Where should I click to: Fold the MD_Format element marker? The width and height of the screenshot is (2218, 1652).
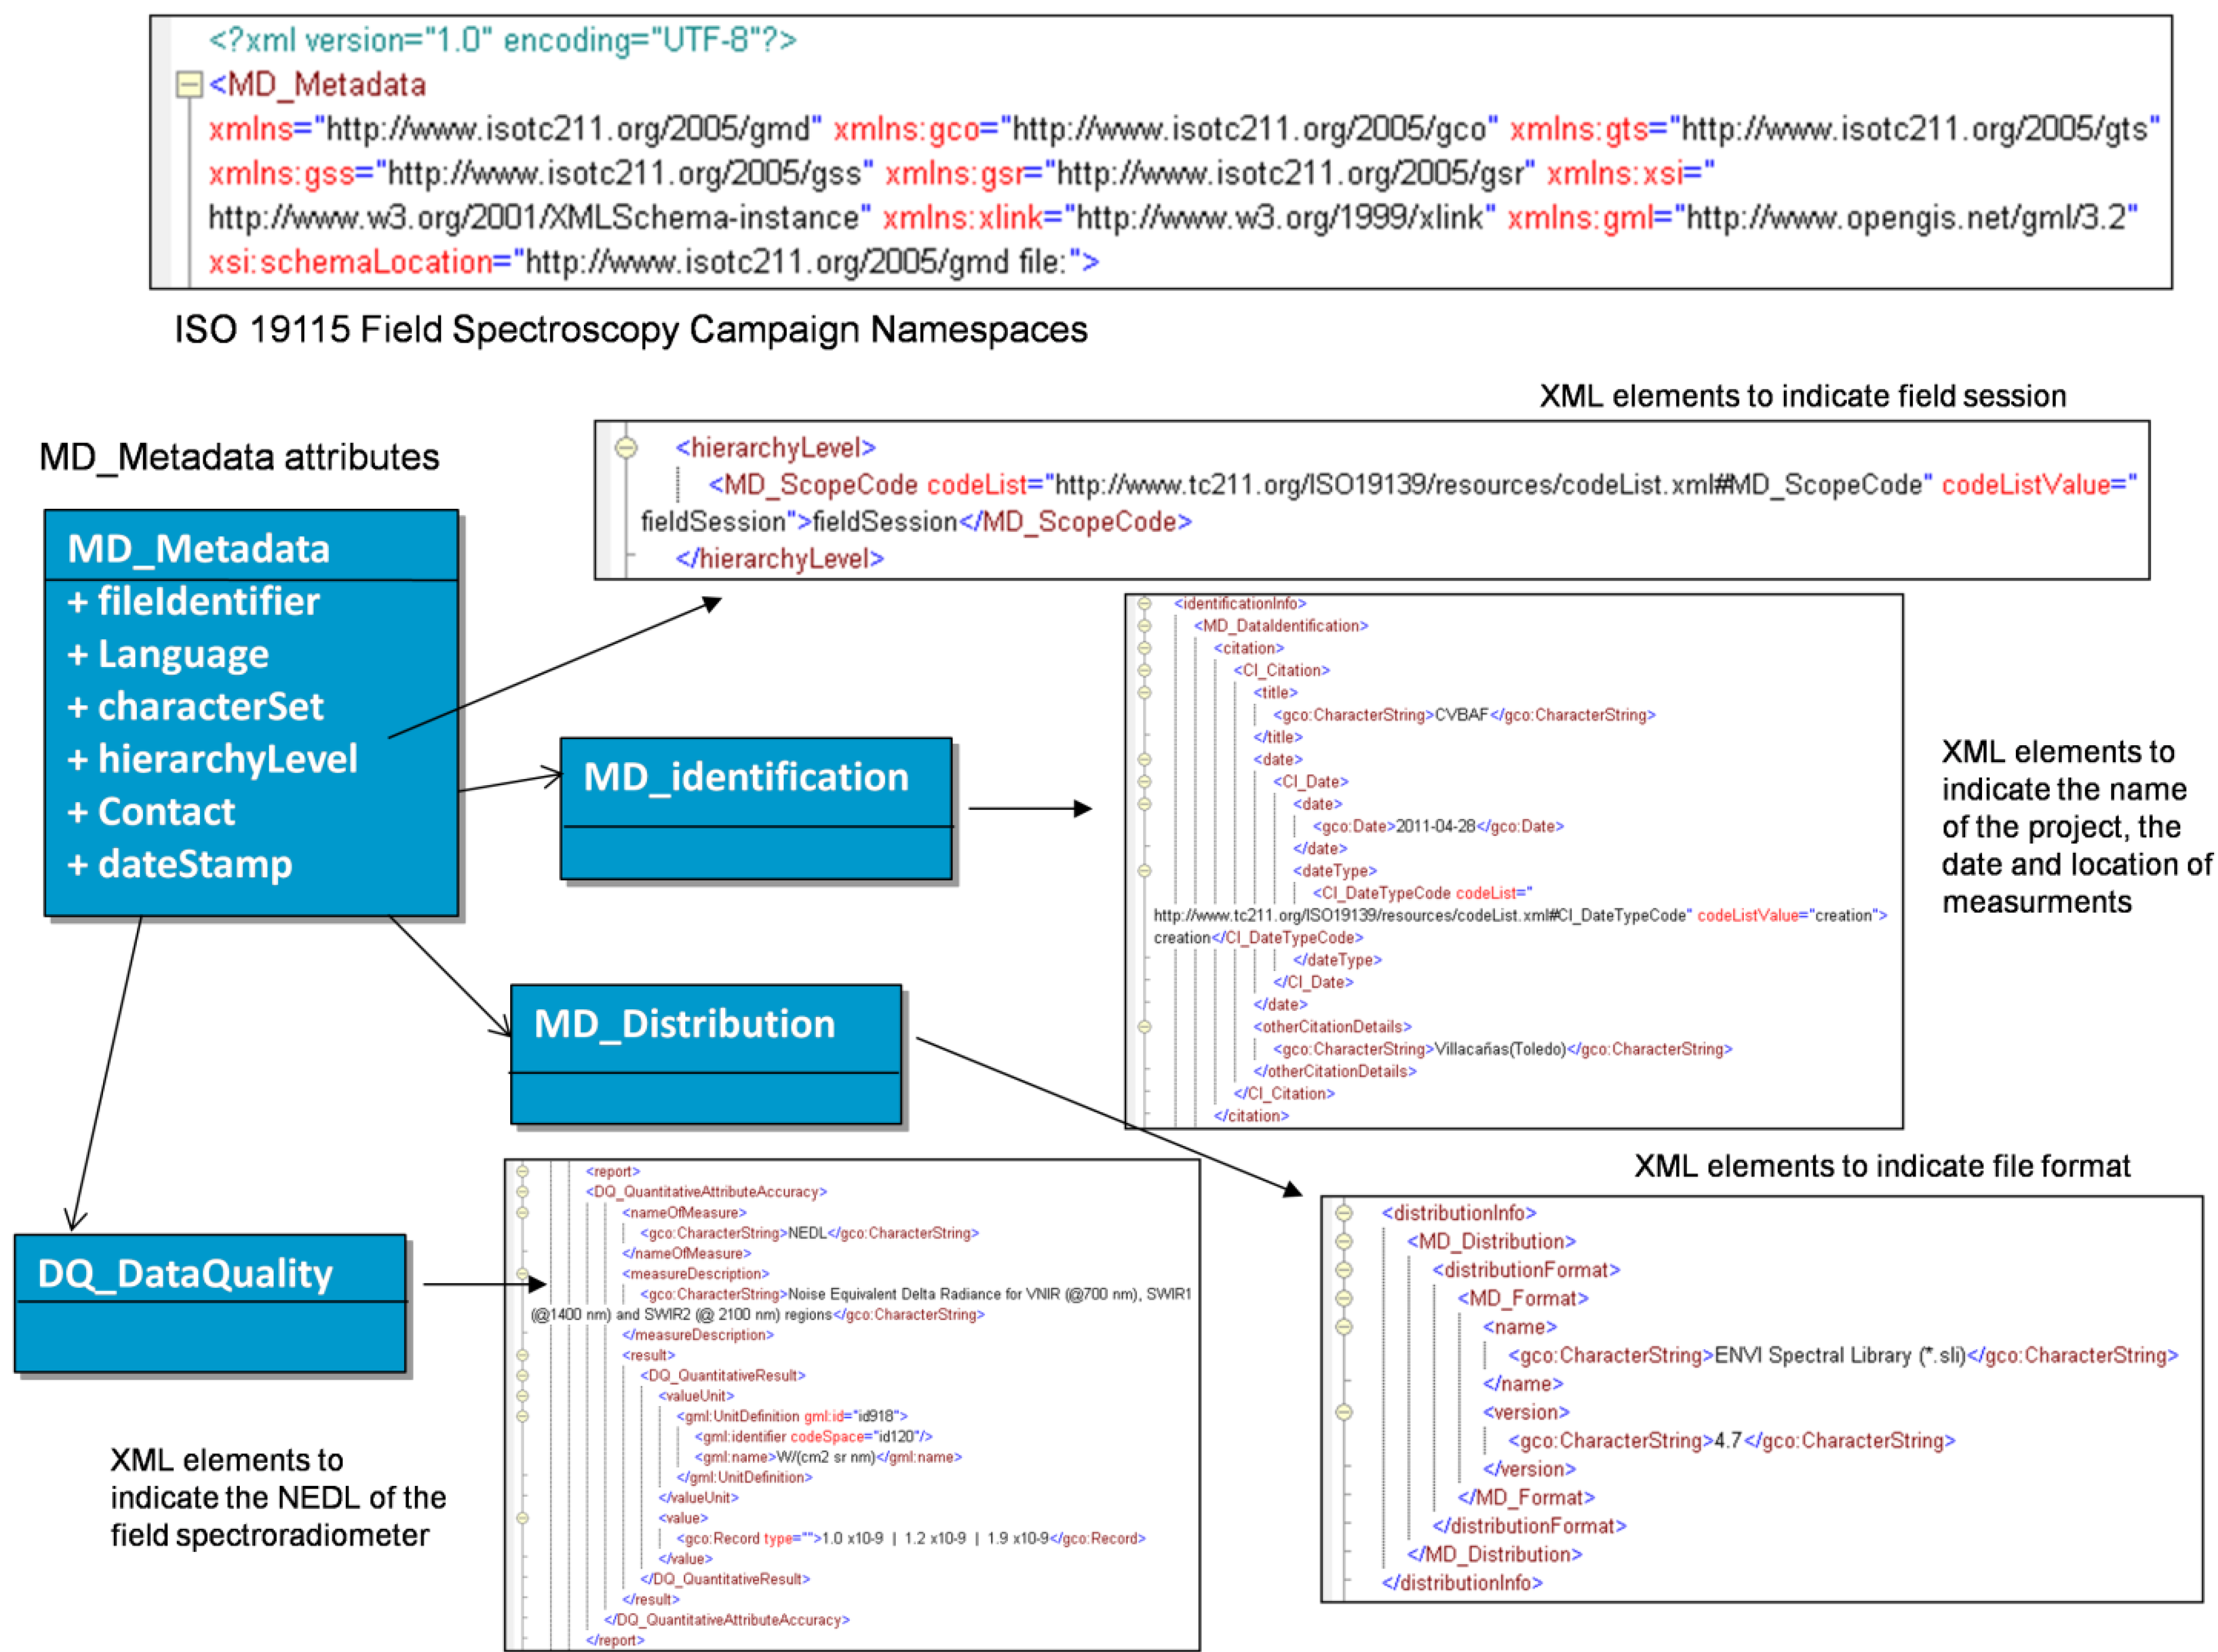(x=1344, y=1298)
